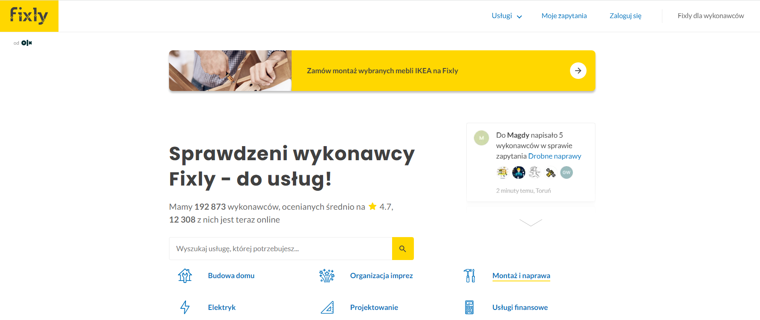Click the yellow search magnifier button
Image resolution: width=760 pixels, height=320 pixels.
coord(403,249)
